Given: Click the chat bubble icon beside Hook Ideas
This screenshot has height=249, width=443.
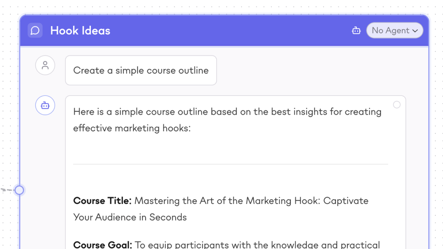Looking at the screenshot, I should click(35, 31).
